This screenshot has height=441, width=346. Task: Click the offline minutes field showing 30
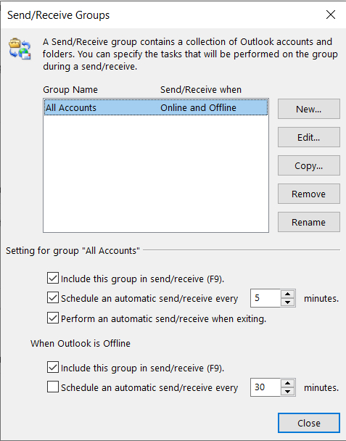(x=265, y=387)
